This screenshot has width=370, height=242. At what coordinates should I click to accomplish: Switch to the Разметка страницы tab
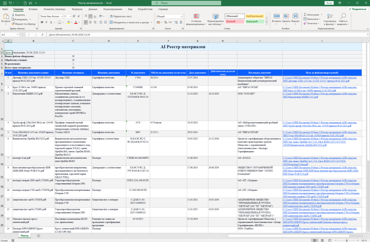(54, 9)
